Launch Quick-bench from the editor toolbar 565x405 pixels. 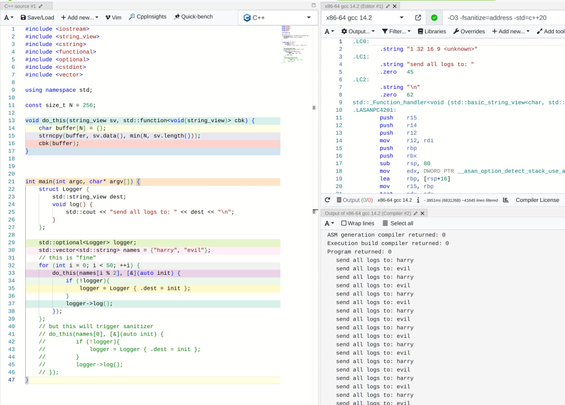click(x=193, y=17)
